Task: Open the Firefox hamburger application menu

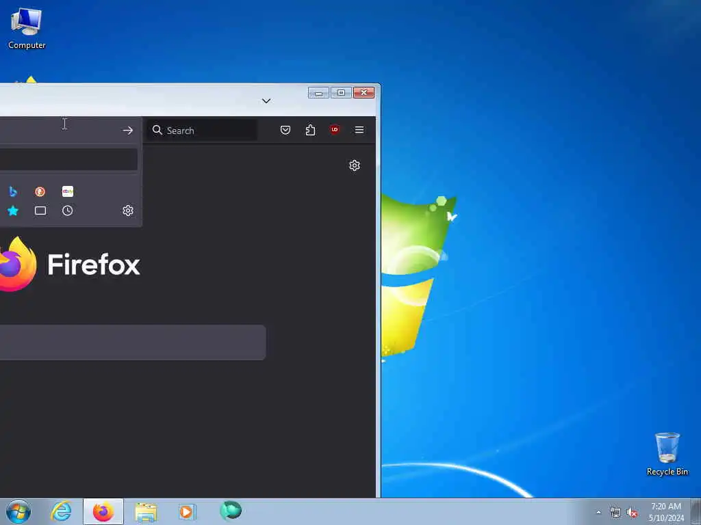Action: (359, 130)
